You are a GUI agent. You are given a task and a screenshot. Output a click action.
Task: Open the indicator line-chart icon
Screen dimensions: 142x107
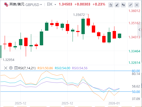pos(111,5)
